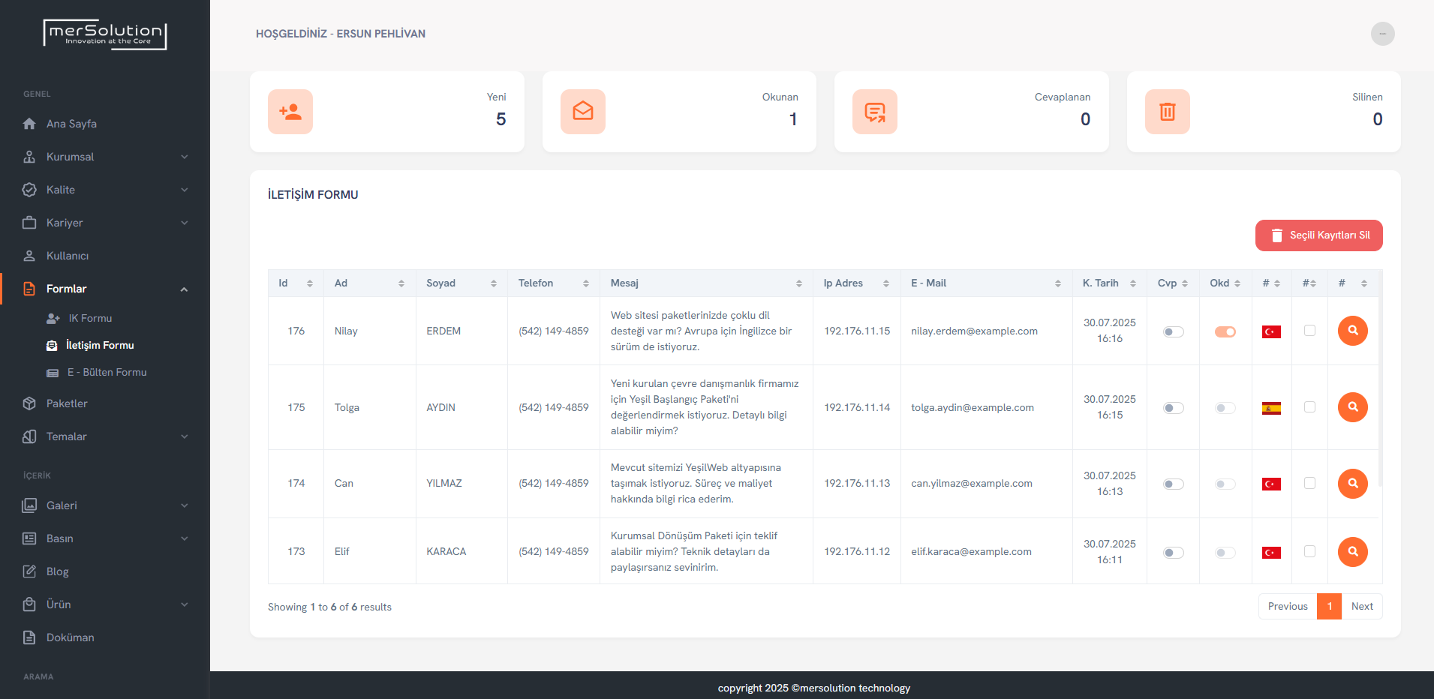Viewport: 1434px width, 699px height.
Task: Click the trash icon on Silinen card
Action: click(1167, 112)
